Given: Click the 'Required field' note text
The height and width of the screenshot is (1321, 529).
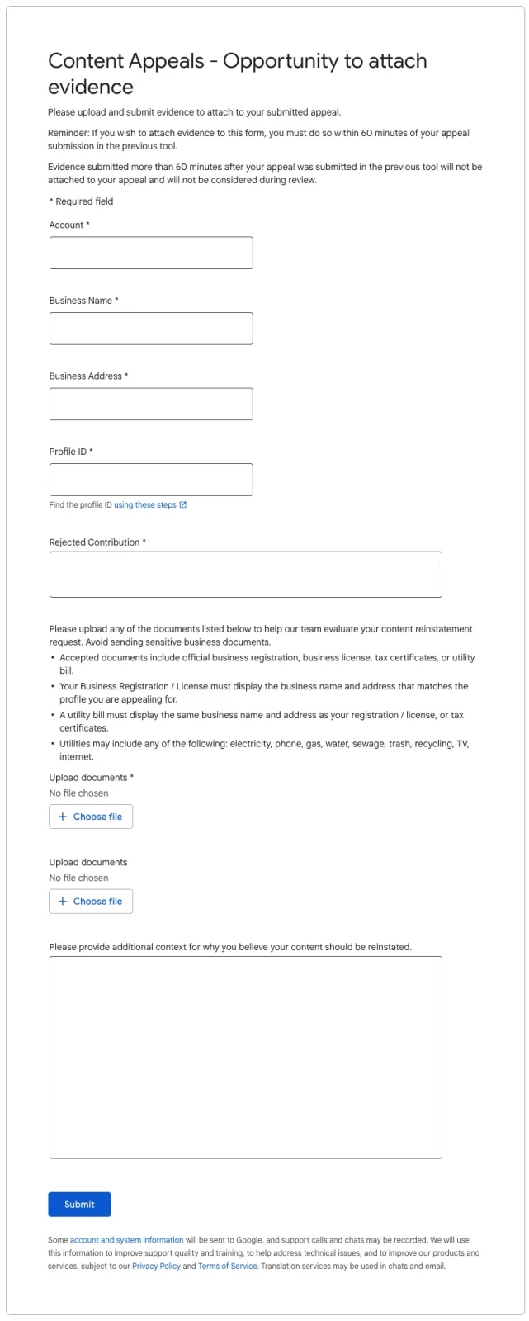Looking at the screenshot, I should pos(82,201).
